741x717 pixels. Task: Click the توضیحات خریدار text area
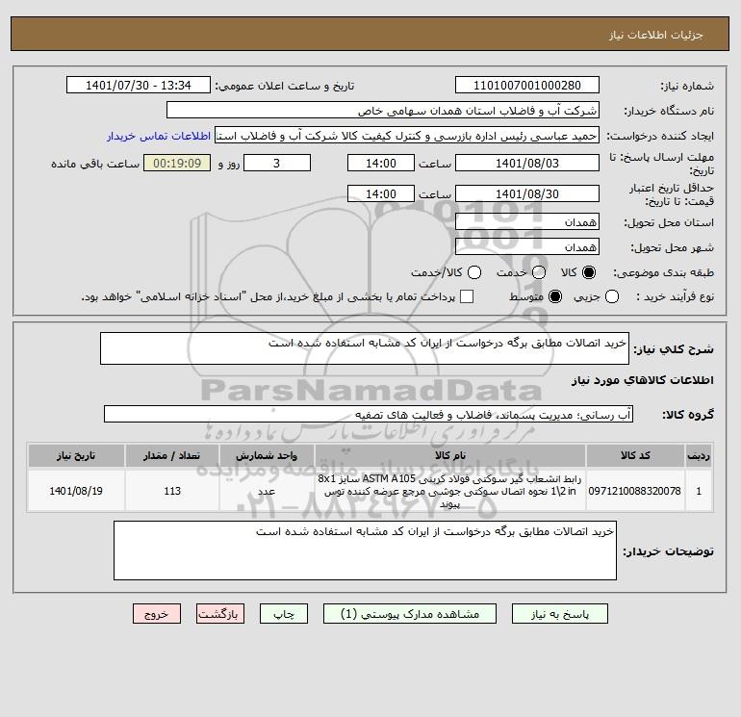365,551
